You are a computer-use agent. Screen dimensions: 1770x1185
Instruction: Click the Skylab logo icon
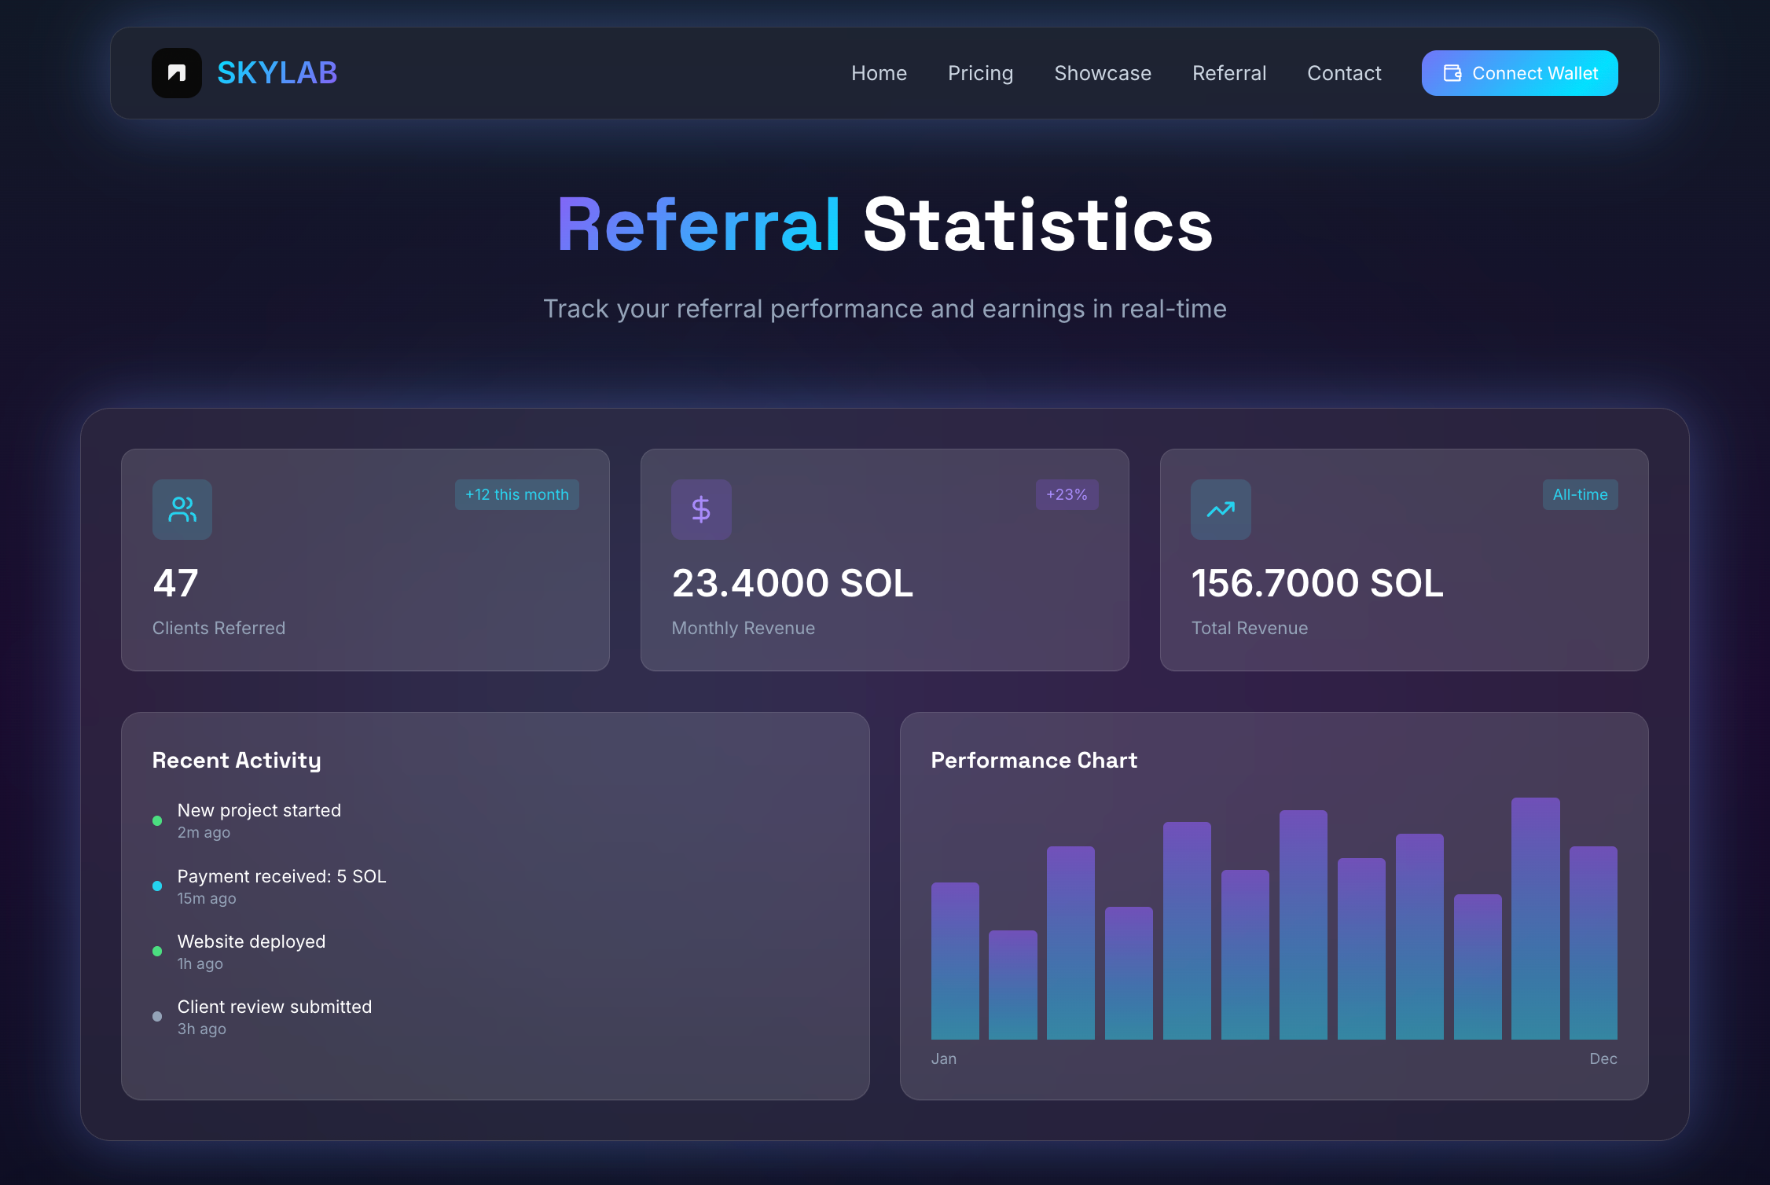pos(177,73)
